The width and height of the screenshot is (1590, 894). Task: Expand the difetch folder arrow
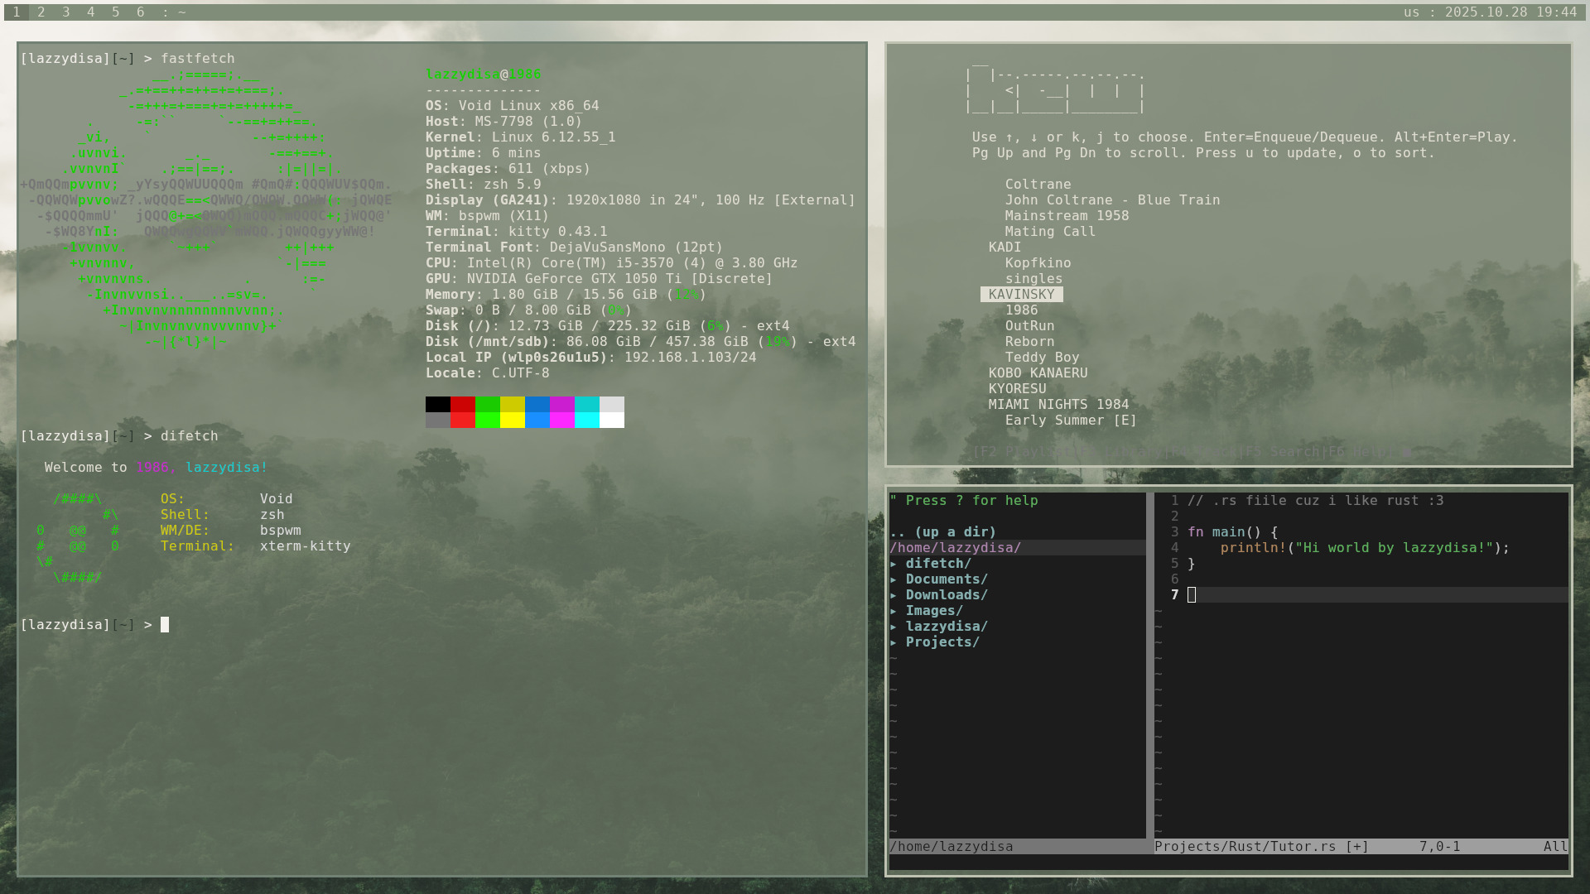tap(894, 564)
